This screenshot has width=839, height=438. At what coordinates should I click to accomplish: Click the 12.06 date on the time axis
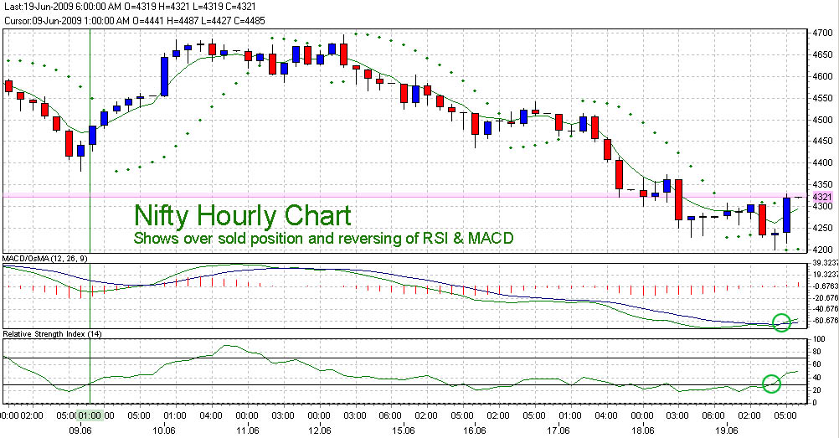[x=318, y=429]
